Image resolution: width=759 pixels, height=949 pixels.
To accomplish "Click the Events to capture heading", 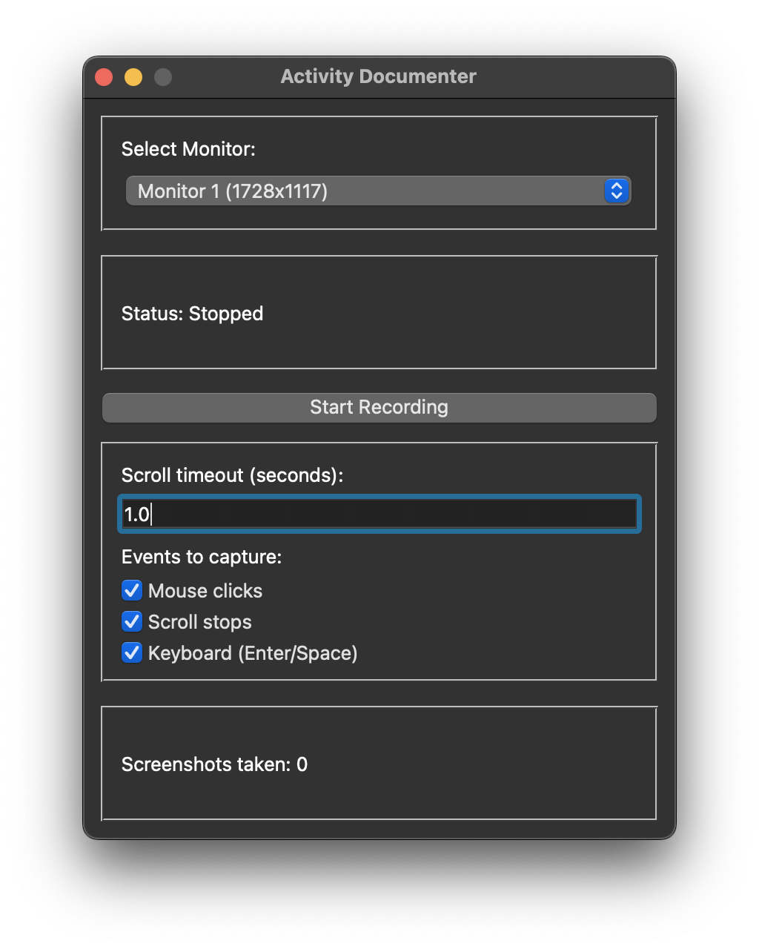I will 202,557.
